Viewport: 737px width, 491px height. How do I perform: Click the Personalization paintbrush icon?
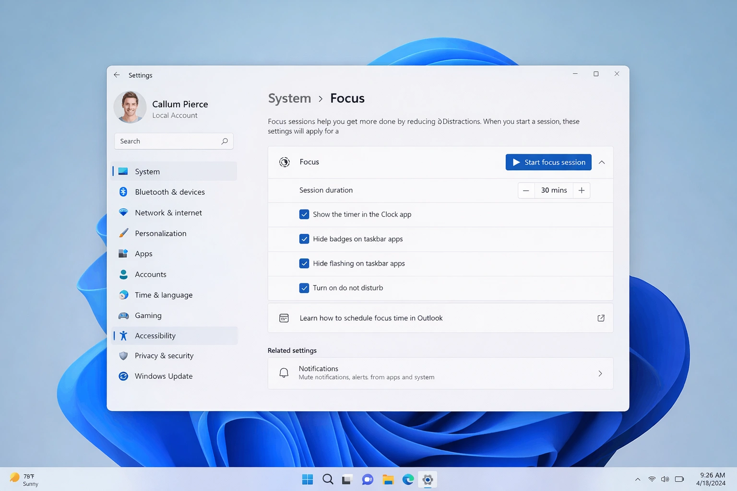pos(123,233)
